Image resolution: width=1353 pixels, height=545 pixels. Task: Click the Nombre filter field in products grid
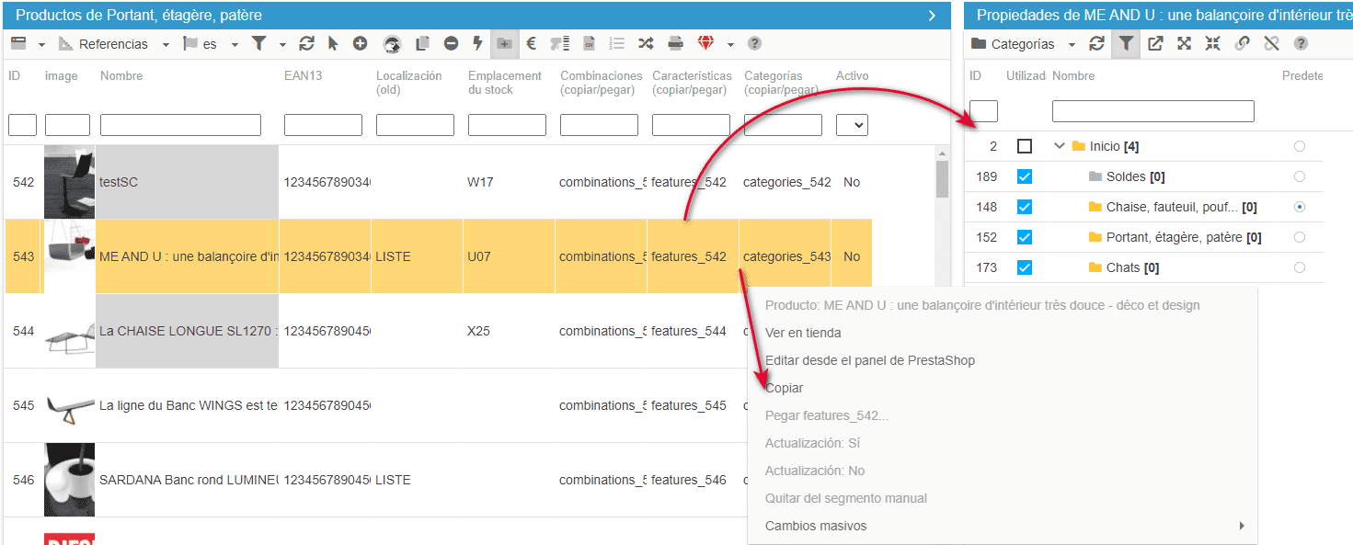[x=180, y=125]
